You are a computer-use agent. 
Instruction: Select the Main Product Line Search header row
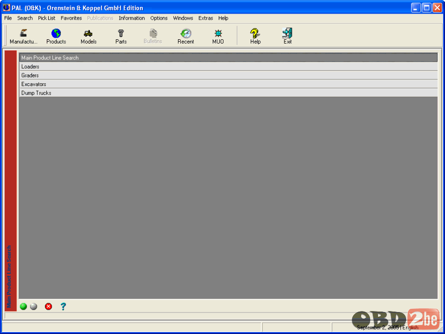point(229,58)
